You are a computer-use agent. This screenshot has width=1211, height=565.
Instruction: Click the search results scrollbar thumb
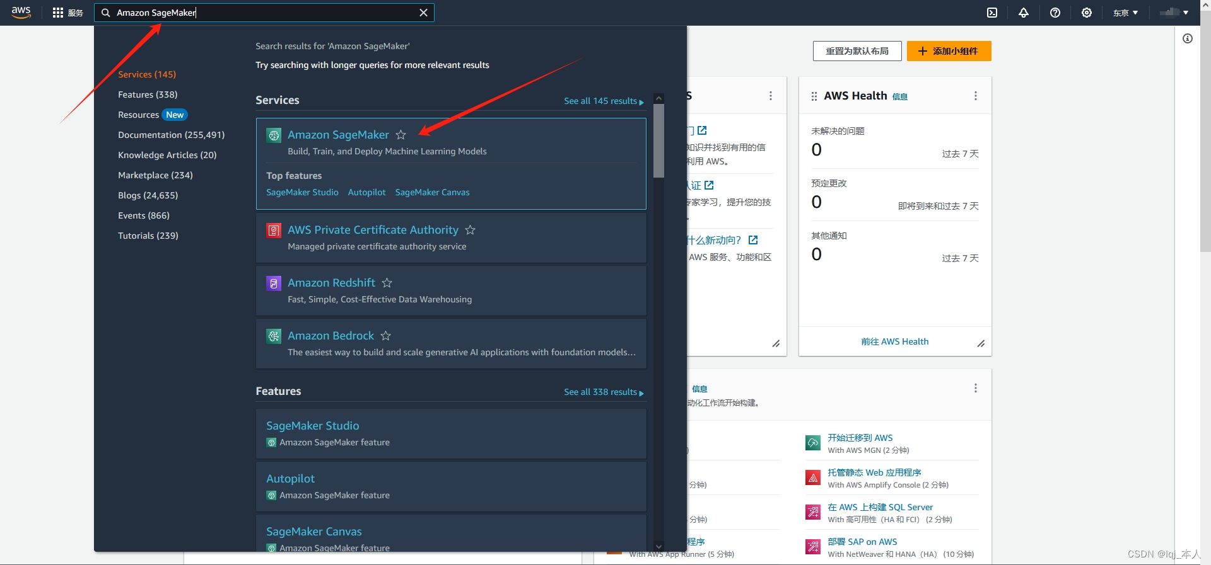tap(658, 141)
